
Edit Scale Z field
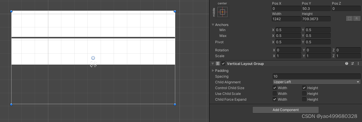click(348, 56)
